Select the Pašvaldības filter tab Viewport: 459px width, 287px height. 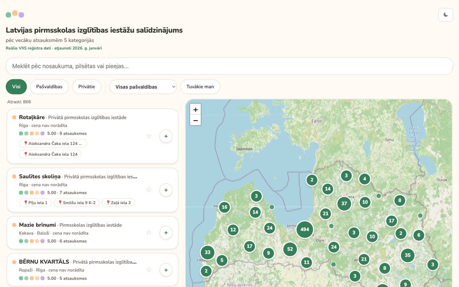click(49, 87)
